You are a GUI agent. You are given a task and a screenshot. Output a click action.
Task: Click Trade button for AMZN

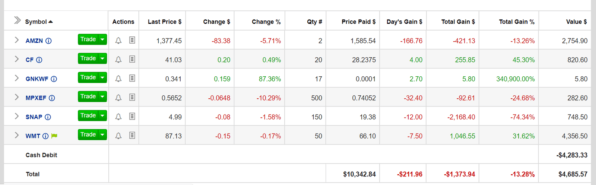[88, 39]
